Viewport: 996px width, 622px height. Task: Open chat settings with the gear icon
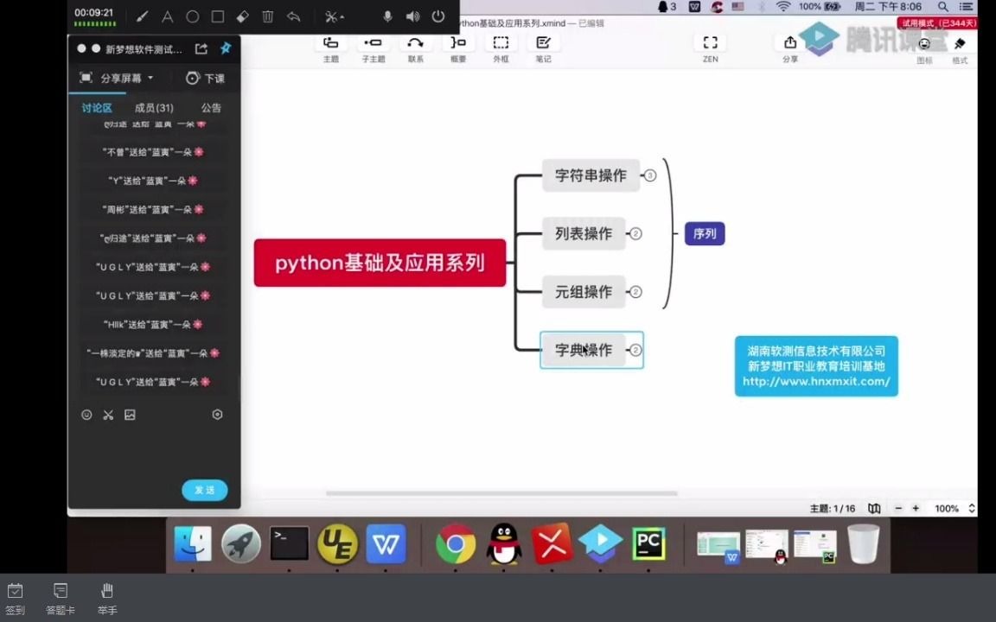coord(217,415)
